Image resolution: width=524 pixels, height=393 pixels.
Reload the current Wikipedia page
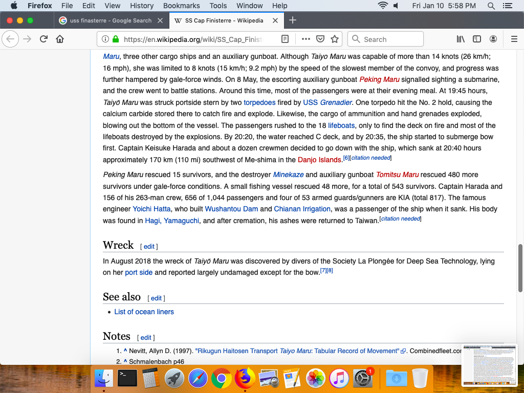(x=44, y=39)
